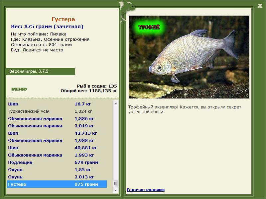Screen dimensions: 266x199
Task: Select the Туркестанский усач 1,024 кг row
Action: point(57,111)
